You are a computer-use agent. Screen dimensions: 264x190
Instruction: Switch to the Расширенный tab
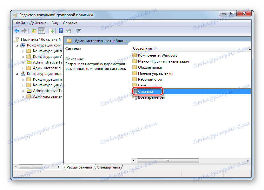pos(79,167)
